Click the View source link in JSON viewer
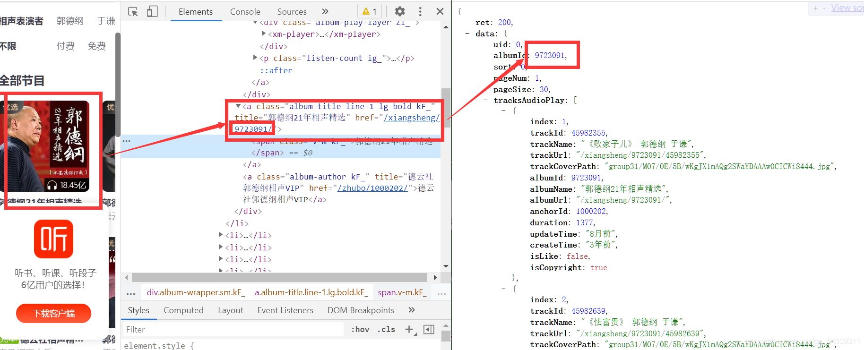The height and width of the screenshot is (350, 864). click(847, 8)
